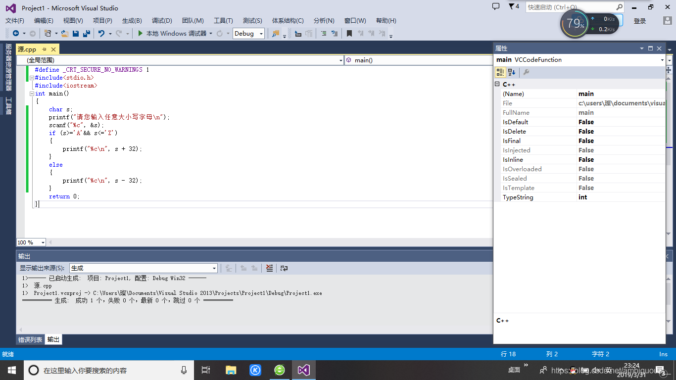This screenshot has height=380, width=676.
Task: Maximize the Properties panel
Action: [x=650, y=48]
